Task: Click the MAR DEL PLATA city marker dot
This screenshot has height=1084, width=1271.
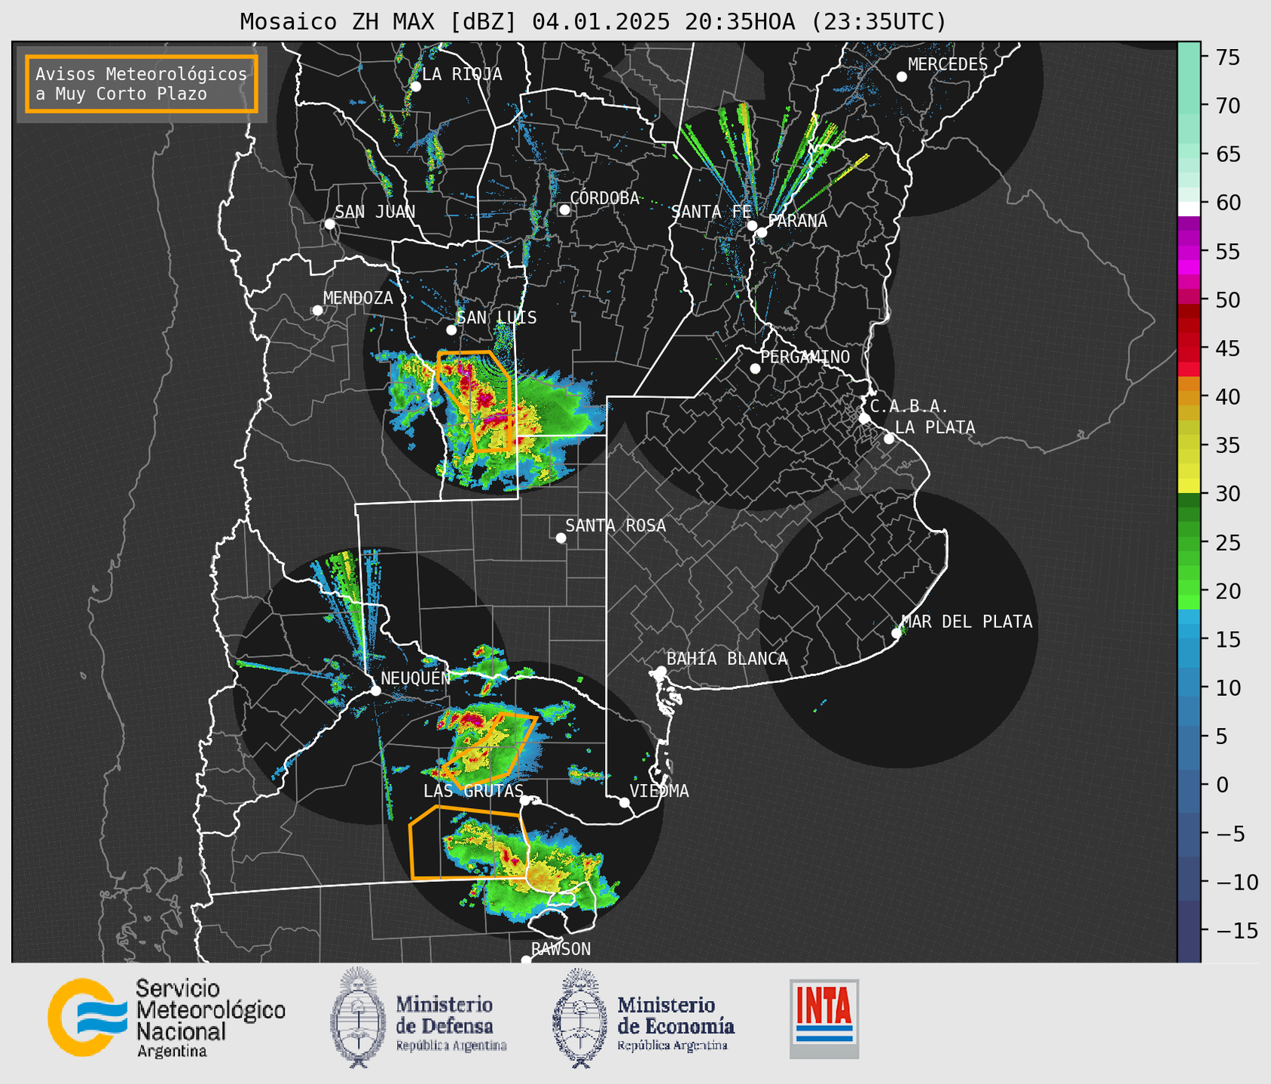Action: 897,633
